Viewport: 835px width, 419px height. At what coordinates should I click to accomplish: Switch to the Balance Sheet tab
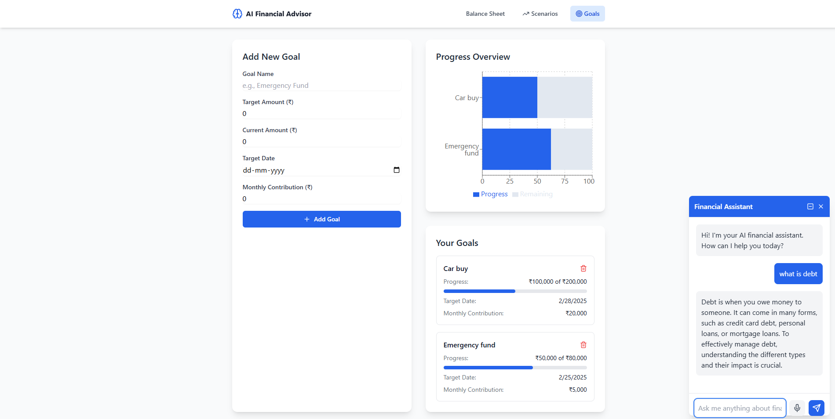485,14
